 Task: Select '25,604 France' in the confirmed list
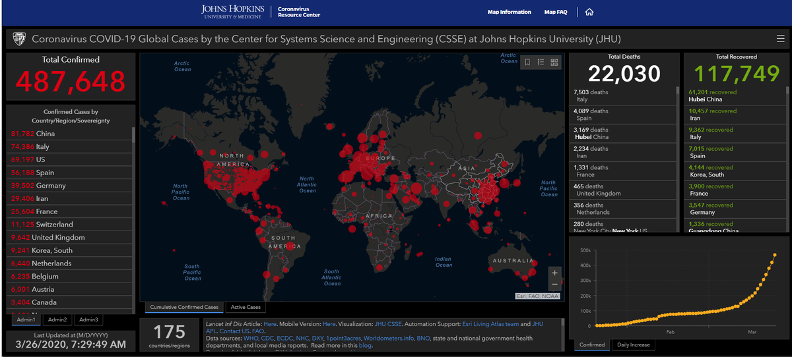(x=69, y=211)
